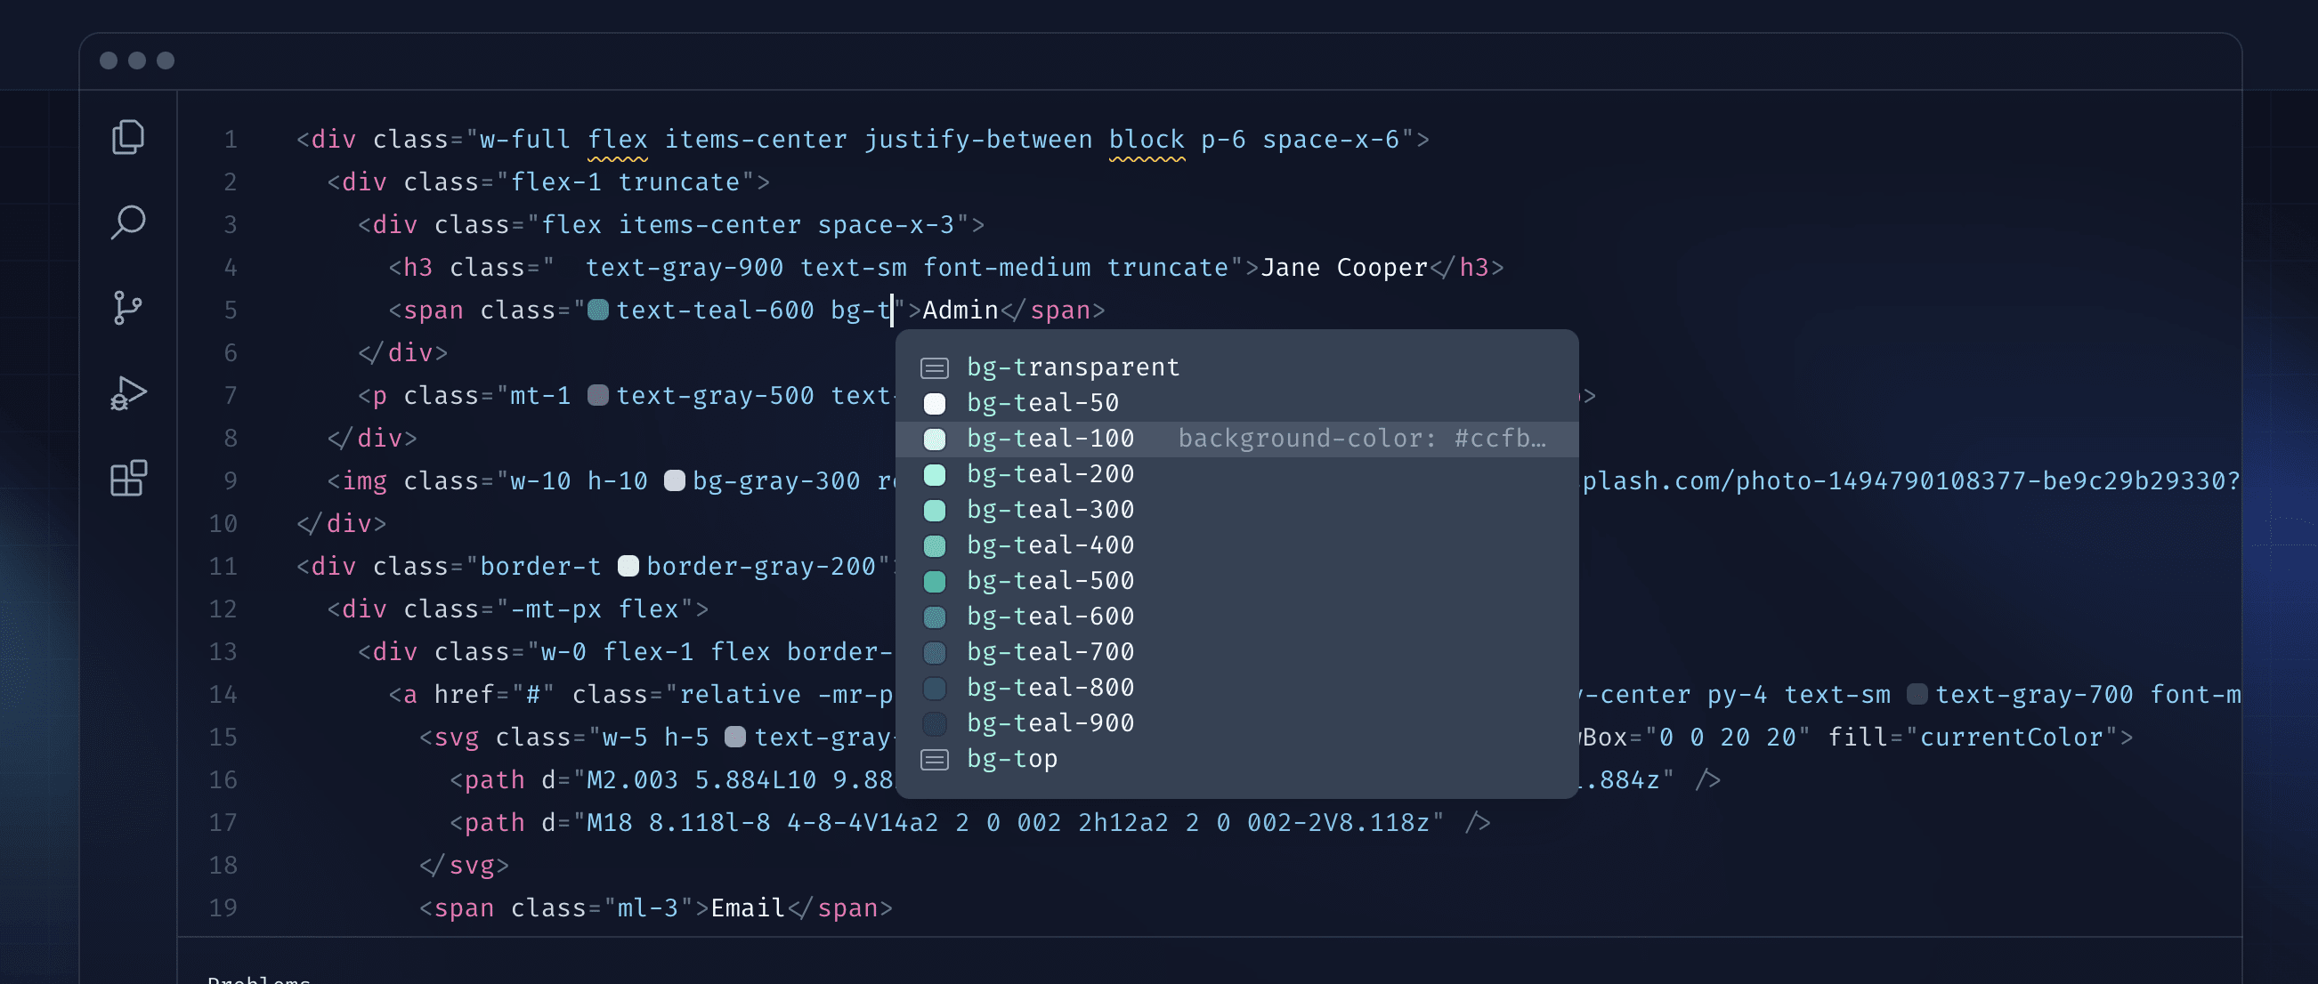Click the bg-teal-800 color swatch

tap(935, 688)
